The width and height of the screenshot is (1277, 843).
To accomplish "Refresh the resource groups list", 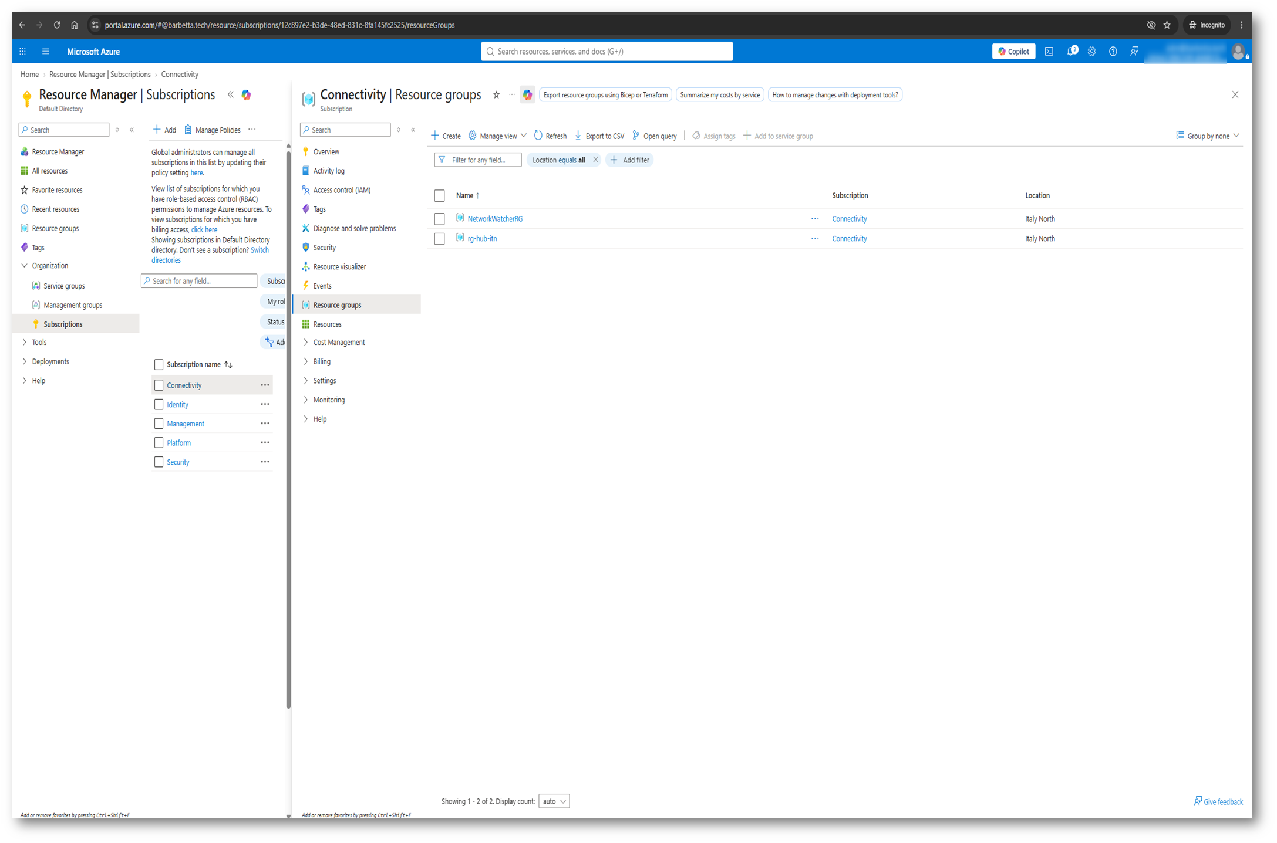I will point(551,136).
